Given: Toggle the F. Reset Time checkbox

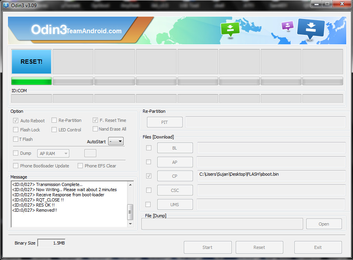Looking at the screenshot, I should tap(95, 120).
